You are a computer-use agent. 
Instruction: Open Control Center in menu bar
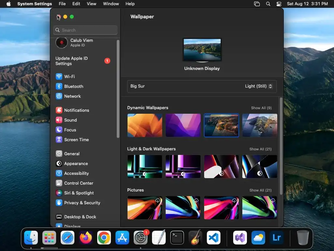tap(279, 4)
